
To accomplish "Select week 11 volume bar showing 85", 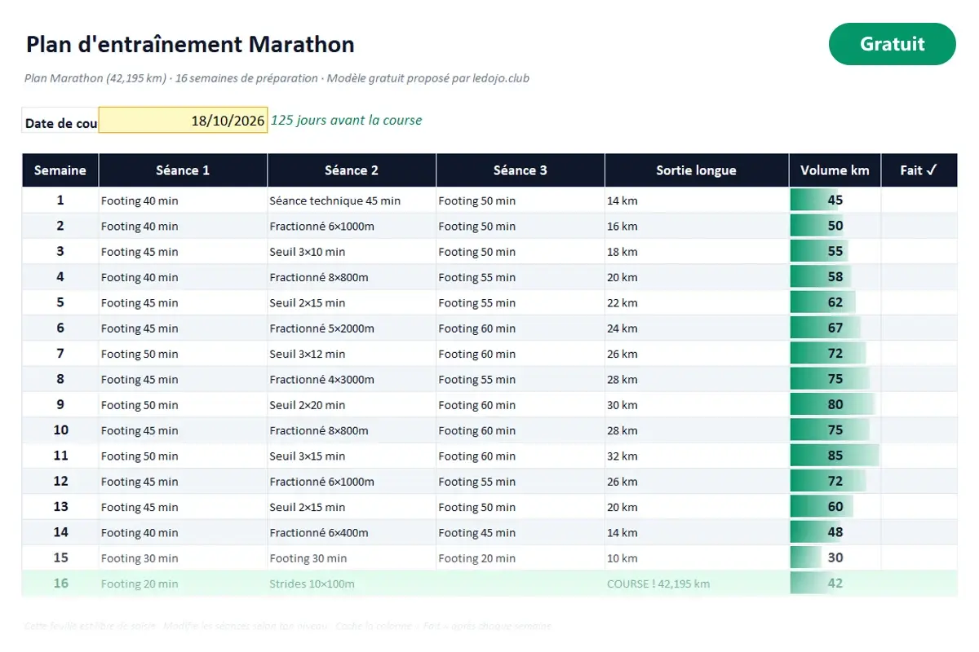I will click(835, 456).
